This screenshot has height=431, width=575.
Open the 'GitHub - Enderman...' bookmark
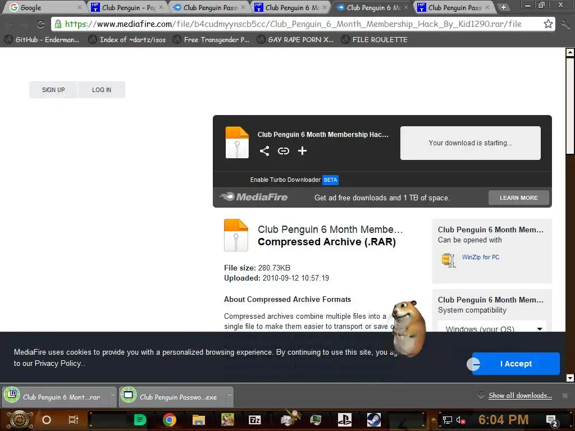pos(42,40)
